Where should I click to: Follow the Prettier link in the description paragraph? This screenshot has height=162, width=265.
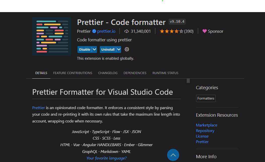39,108
